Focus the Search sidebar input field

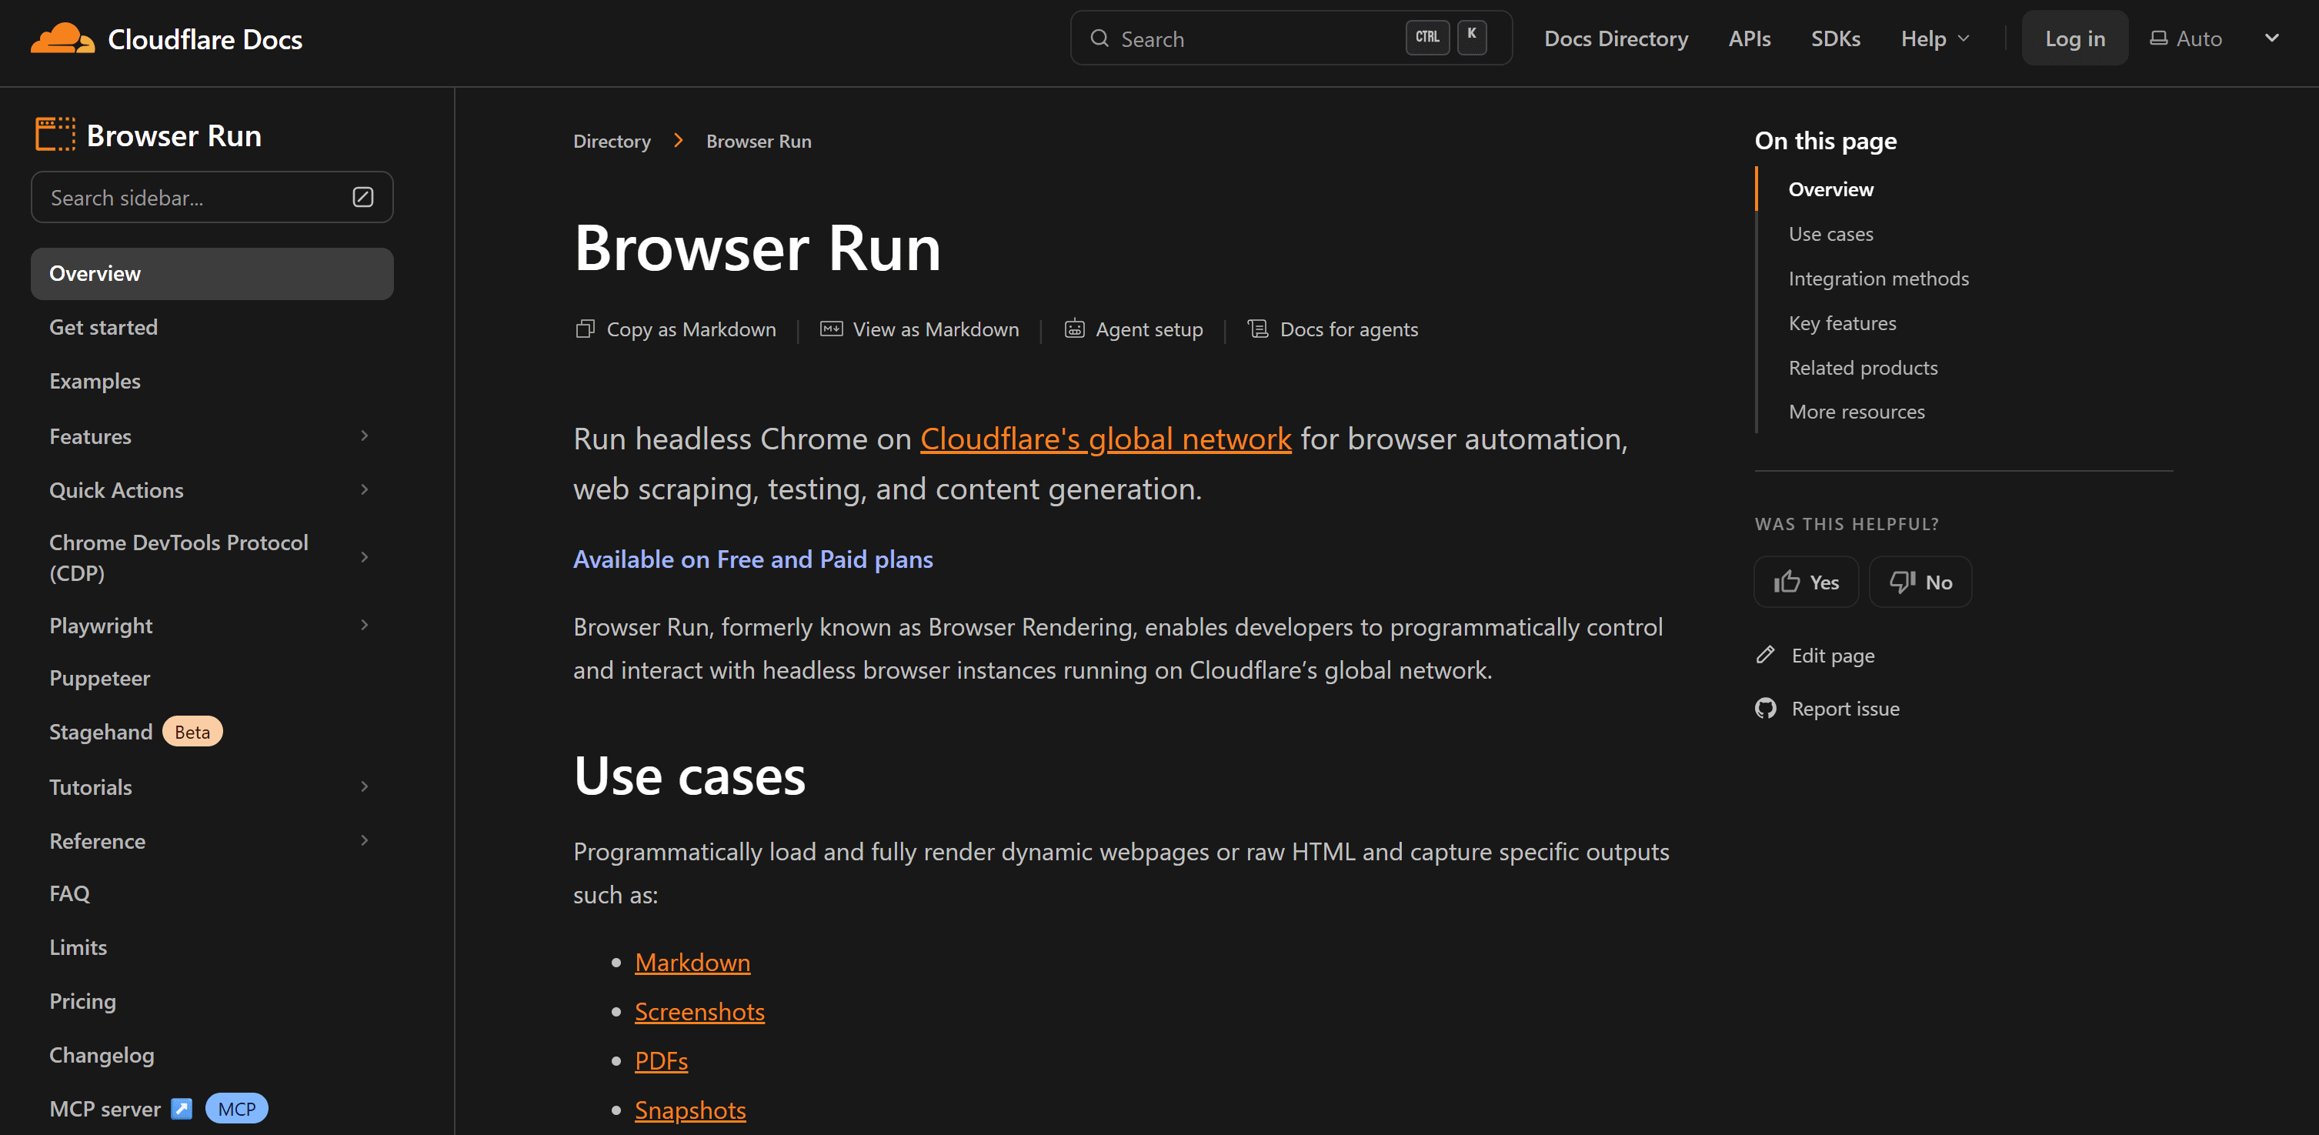pos(212,197)
